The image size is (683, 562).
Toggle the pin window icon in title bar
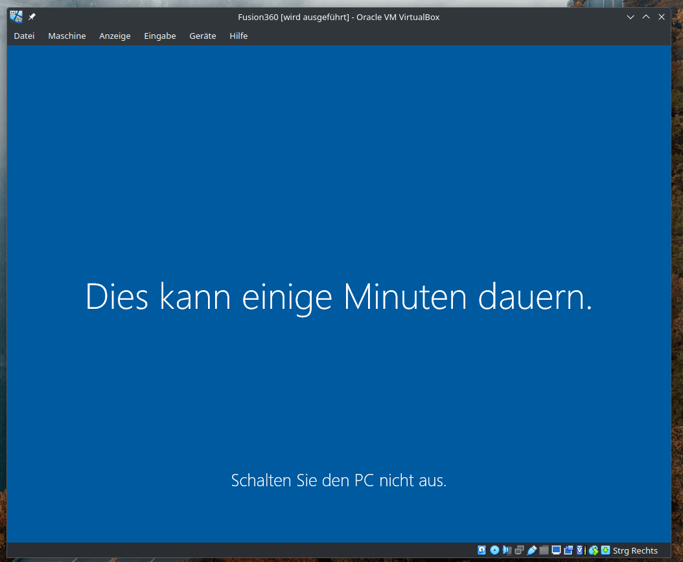(x=32, y=17)
